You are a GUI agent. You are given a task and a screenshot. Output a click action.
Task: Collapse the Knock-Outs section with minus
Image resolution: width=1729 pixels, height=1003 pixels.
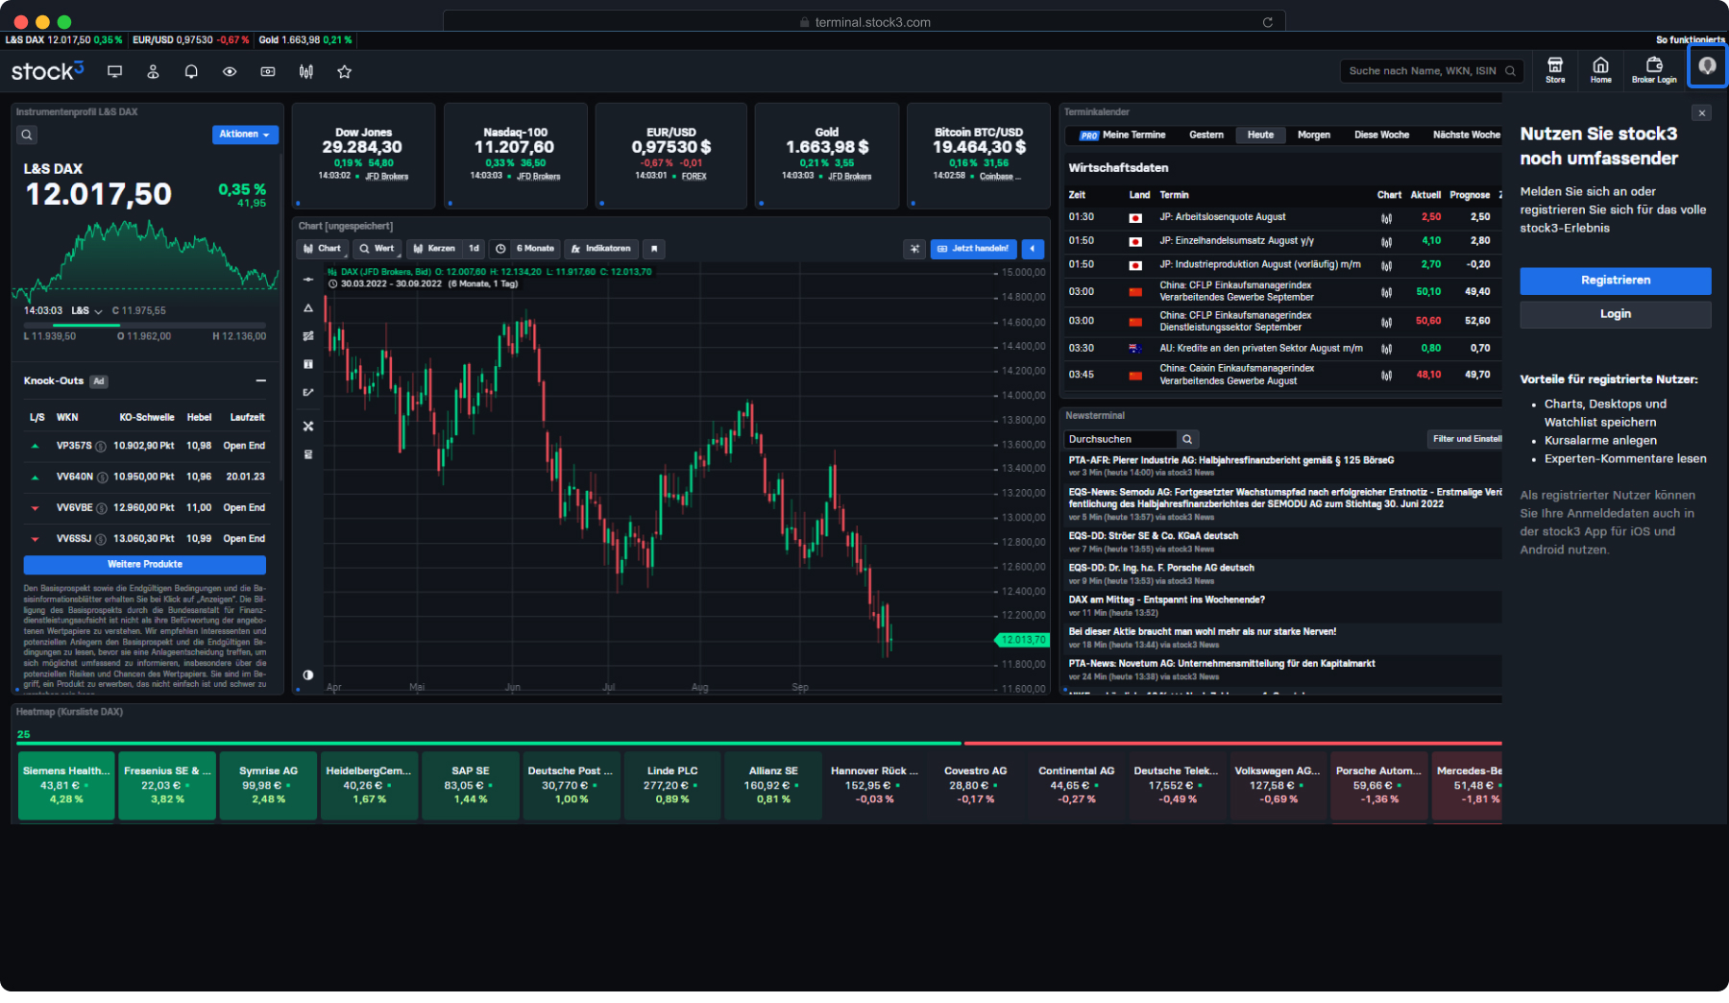pos(260,381)
